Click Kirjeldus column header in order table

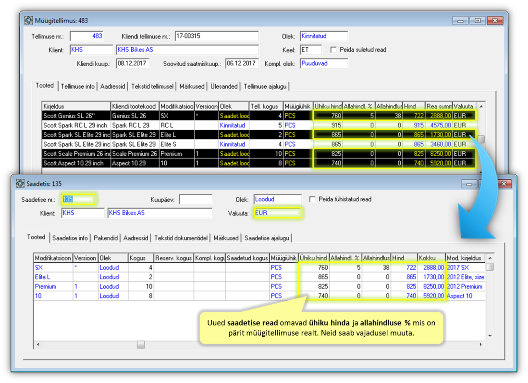76,107
